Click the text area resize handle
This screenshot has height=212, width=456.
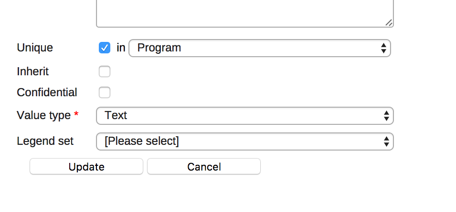389,22
